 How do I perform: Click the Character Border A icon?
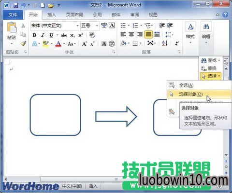[x=112, y=26]
